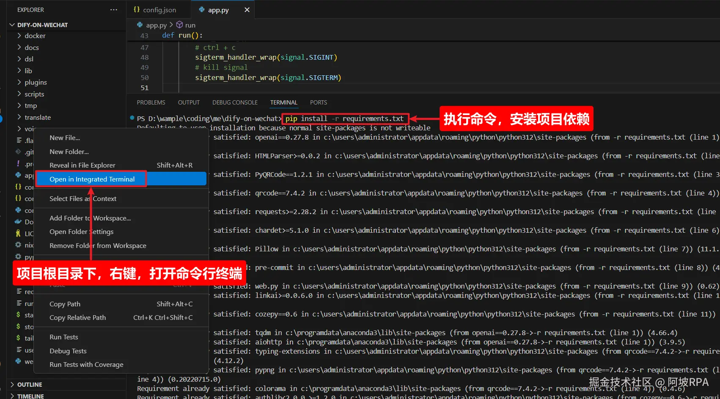Image resolution: width=720 pixels, height=399 pixels.
Task: Click the run symbol in breadcrumb
Action: (190, 25)
